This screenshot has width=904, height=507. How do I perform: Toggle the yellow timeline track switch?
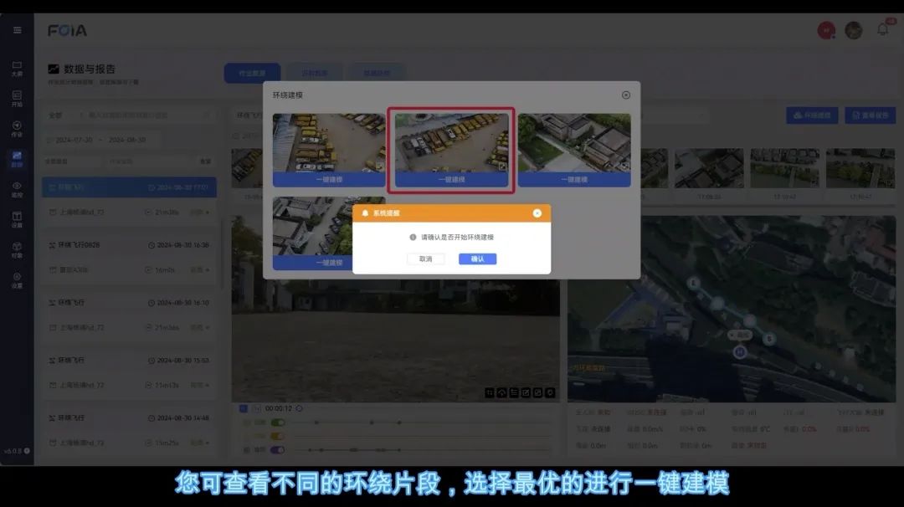[x=277, y=436]
